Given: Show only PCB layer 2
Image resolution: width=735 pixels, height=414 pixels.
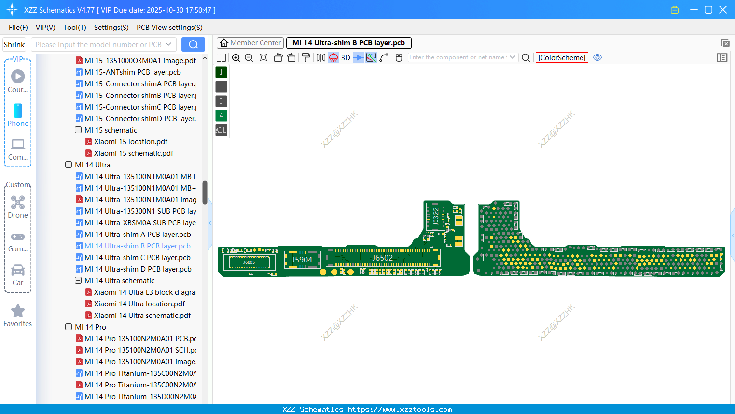Looking at the screenshot, I should [x=221, y=86].
